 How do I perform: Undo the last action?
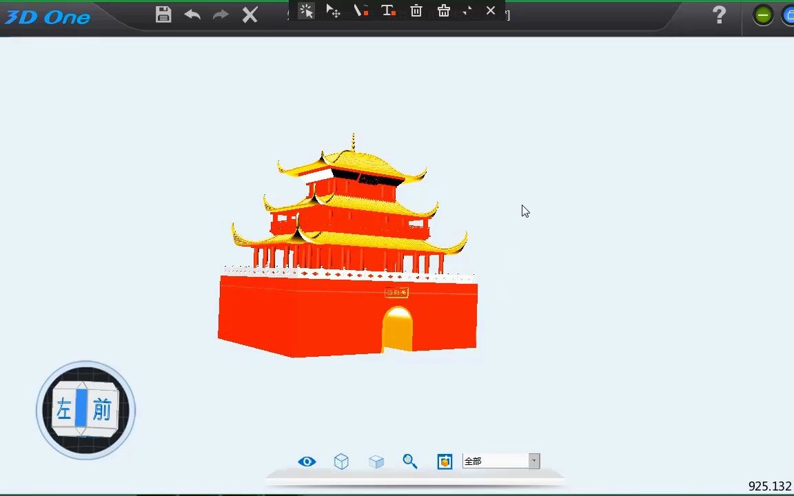pyautogui.click(x=192, y=14)
